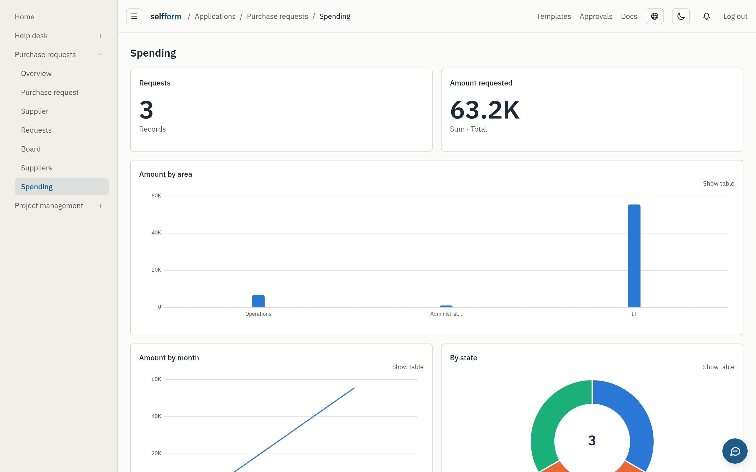Image resolution: width=756 pixels, height=472 pixels.
Task: Click the 63.2K amount value
Action: (x=485, y=110)
